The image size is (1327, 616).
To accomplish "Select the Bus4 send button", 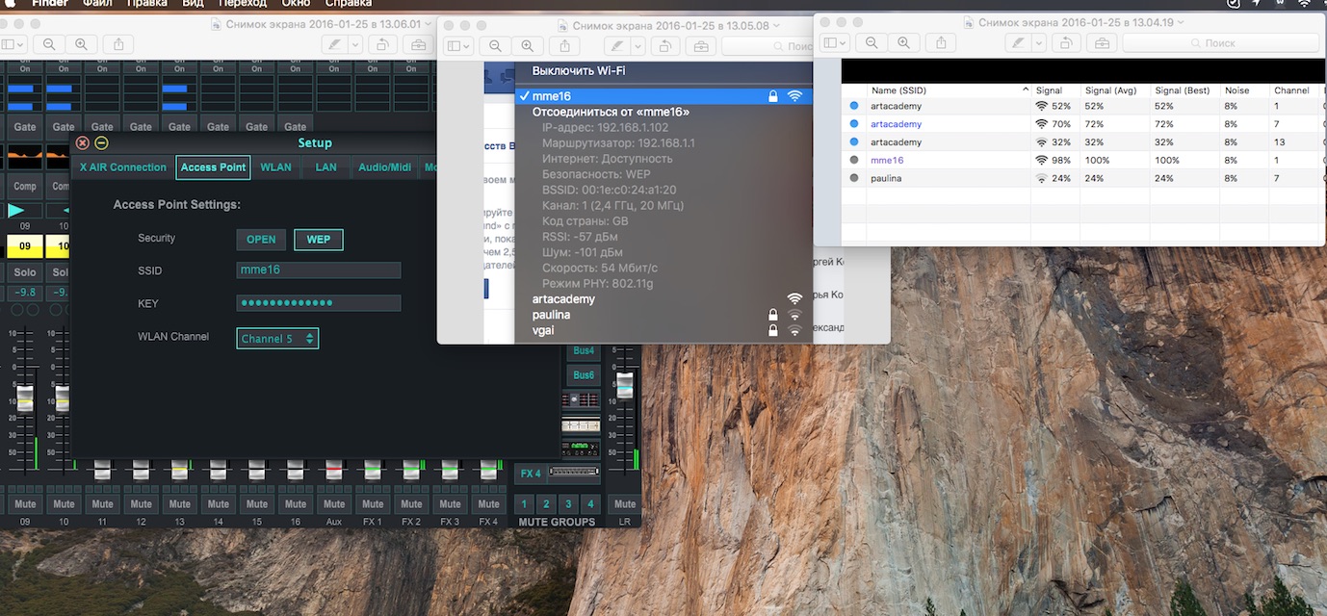I will pyautogui.click(x=584, y=350).
